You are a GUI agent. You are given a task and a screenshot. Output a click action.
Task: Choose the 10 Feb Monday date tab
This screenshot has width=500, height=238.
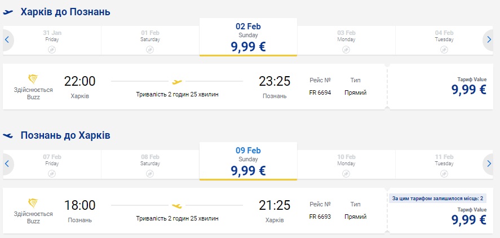346,164
